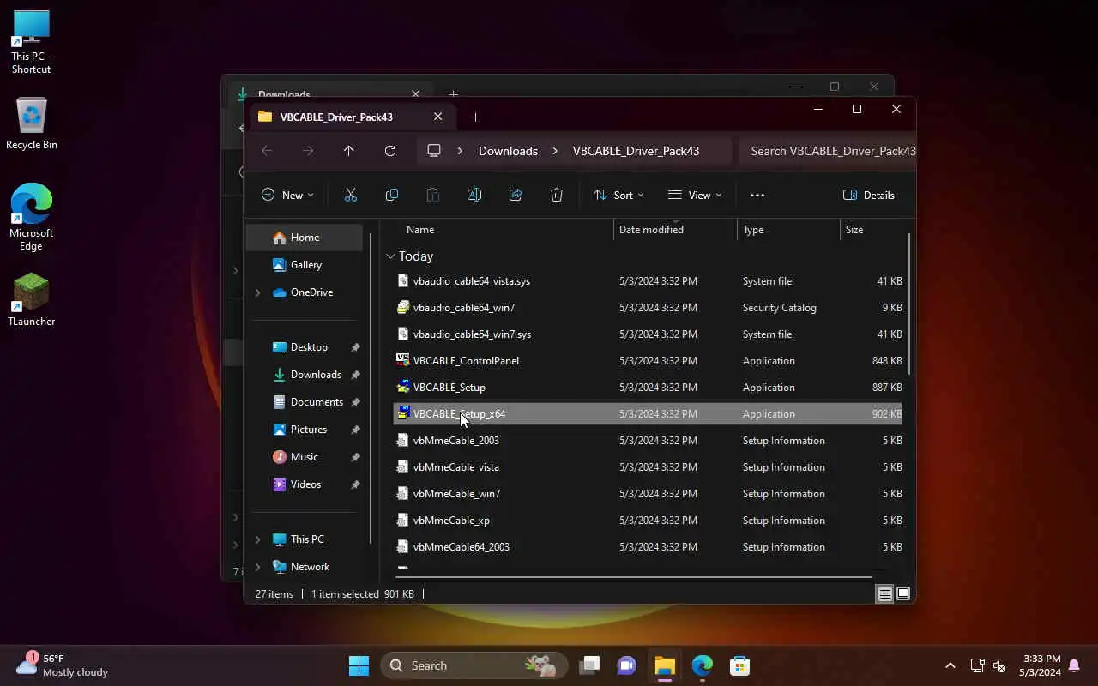Switch to large thumbnails view icon in status bar
This screenshot has width=1098, height=686.
[x=903, y=593]
